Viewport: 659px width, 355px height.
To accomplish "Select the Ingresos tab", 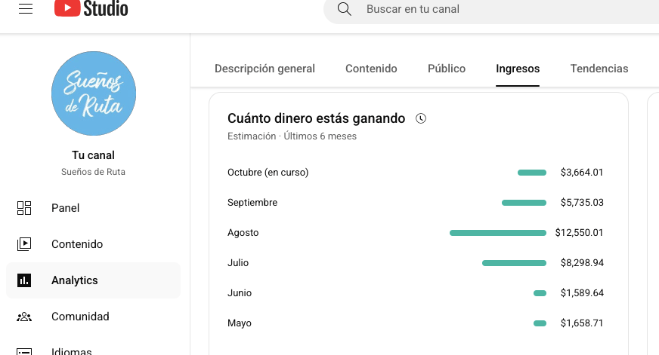I will (x=518, y=69).
